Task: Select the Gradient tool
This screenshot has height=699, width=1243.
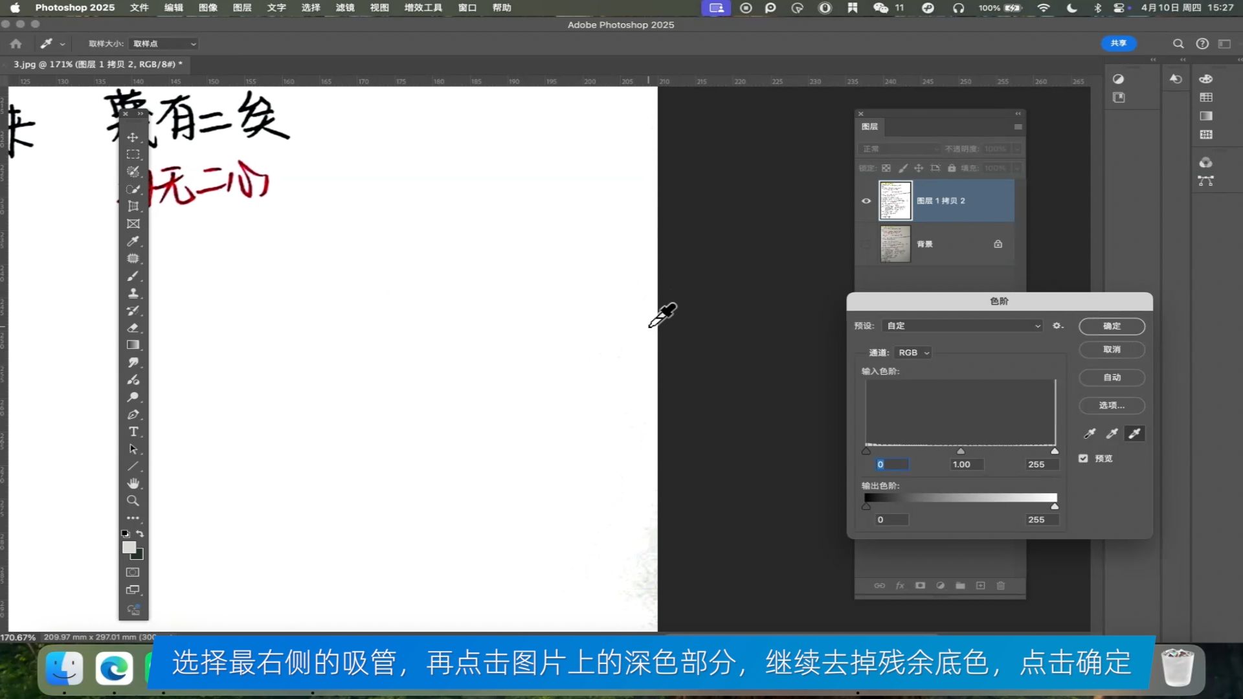Action: (x=133, y=345)
